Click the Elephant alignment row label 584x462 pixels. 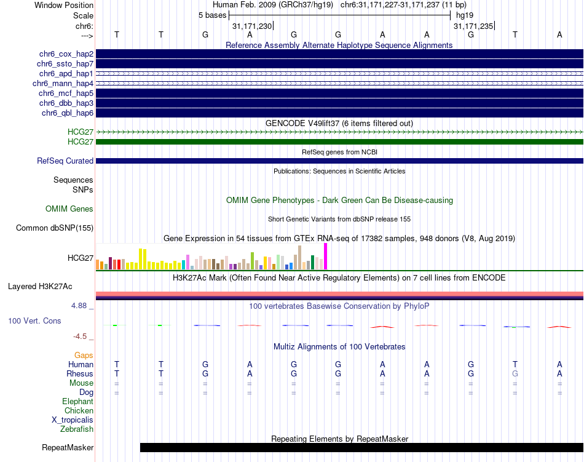[78, 401]
